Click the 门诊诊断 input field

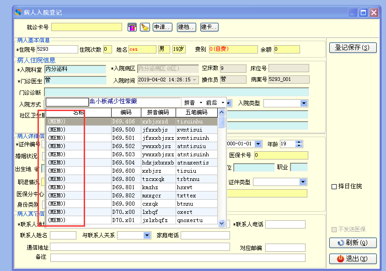click(177, 92)
